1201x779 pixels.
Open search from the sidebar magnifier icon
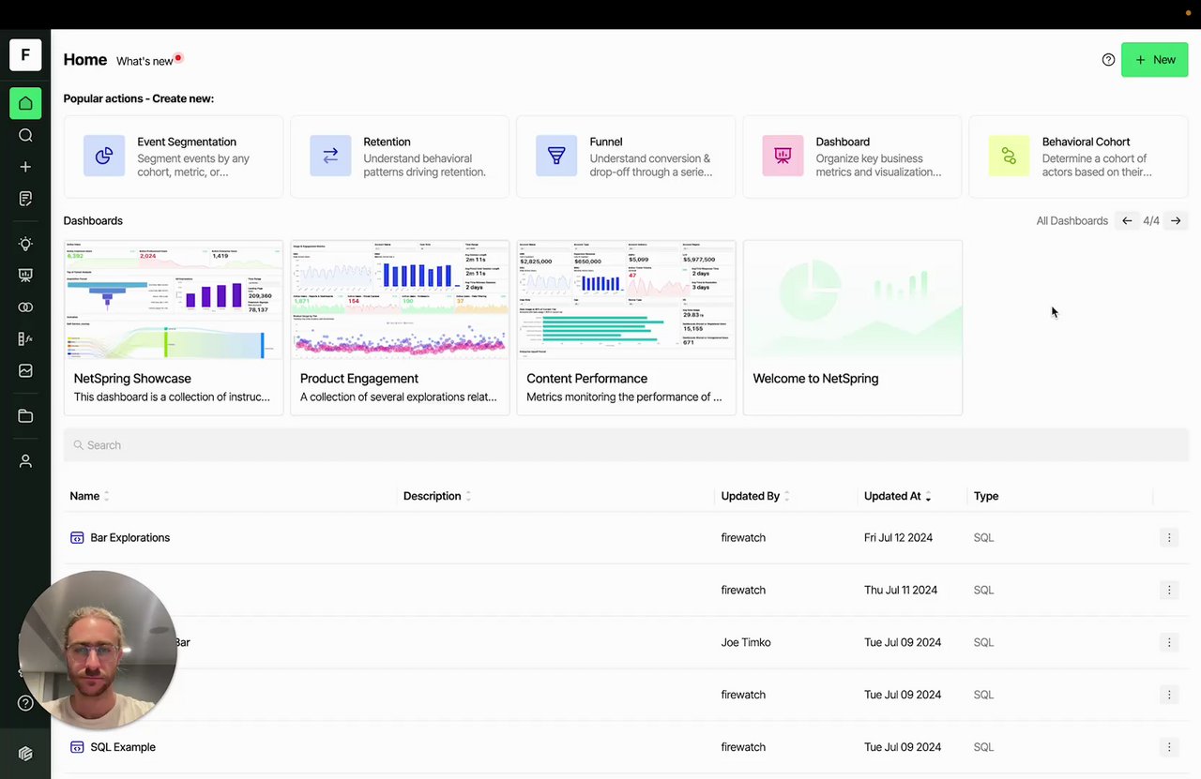click(x=25, y=135)
